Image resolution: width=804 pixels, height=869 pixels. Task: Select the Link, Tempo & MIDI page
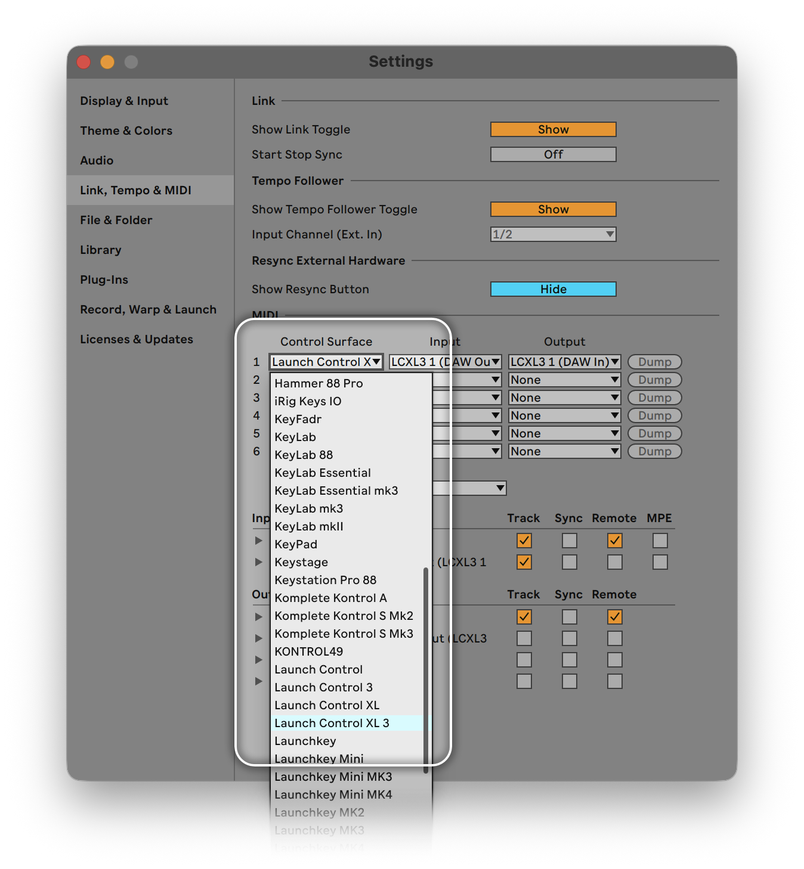150,190
